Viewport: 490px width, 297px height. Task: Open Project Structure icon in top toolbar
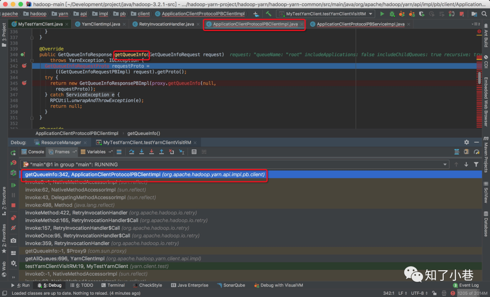[x=474, y=14]
